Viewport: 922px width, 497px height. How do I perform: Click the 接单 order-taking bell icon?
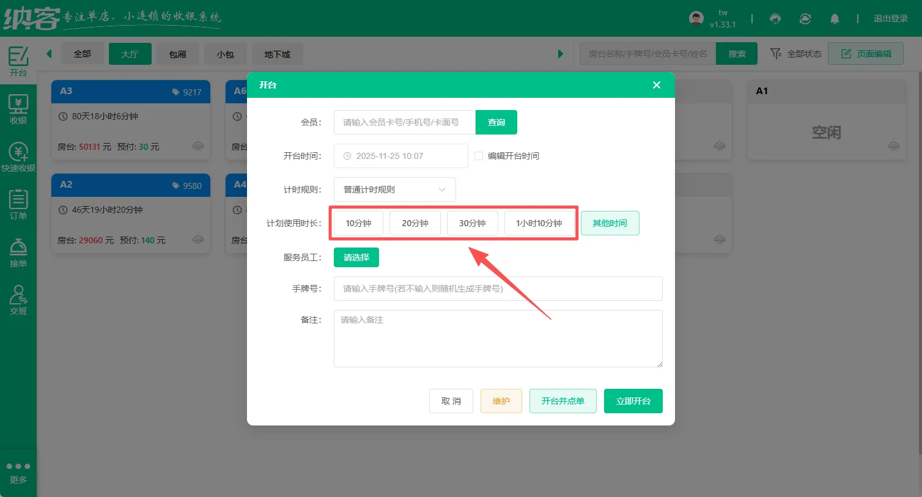point(18,252)
